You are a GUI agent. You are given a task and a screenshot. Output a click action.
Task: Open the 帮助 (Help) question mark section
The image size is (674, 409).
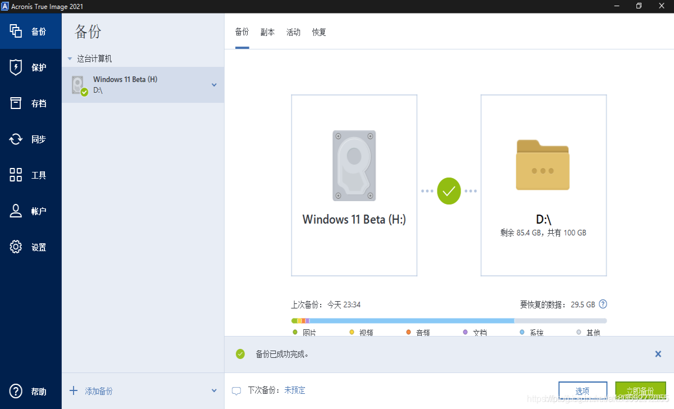pos(30,392)
